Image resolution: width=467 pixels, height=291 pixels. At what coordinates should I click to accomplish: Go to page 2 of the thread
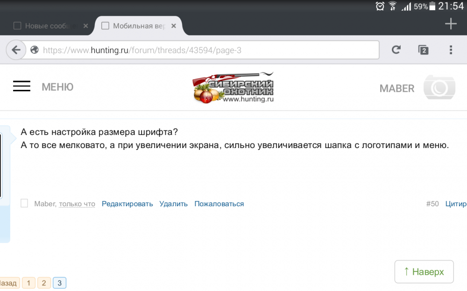point(44,283)
